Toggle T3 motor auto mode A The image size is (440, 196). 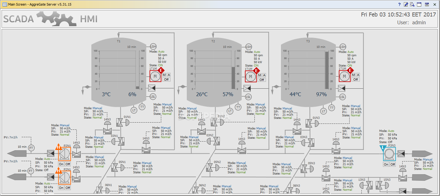[358, 75]
